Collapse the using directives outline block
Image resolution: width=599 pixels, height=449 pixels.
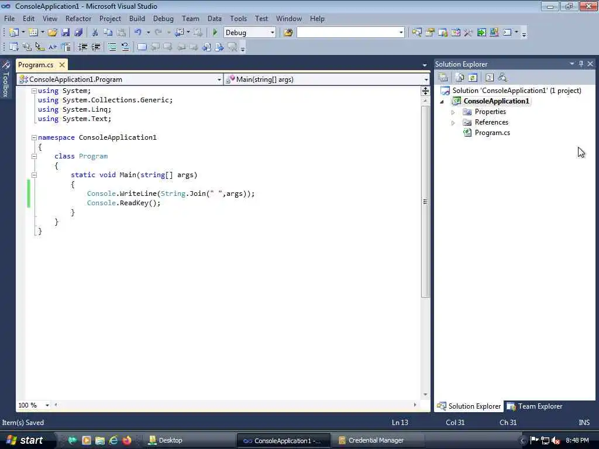coord(34,91)
